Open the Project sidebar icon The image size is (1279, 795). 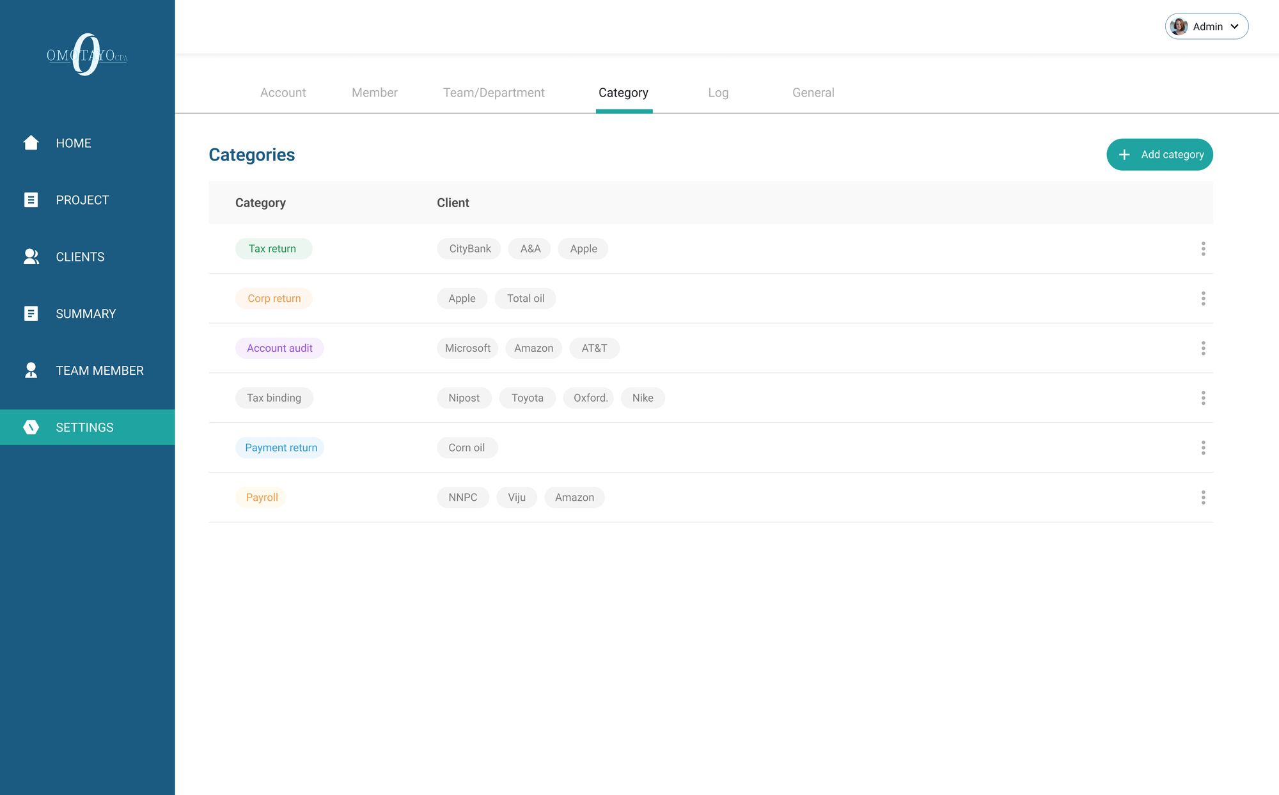point(31,200)
